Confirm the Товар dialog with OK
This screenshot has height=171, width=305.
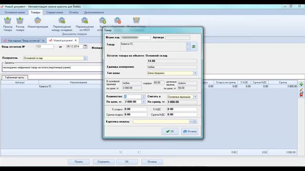click(x=170, y=132)
